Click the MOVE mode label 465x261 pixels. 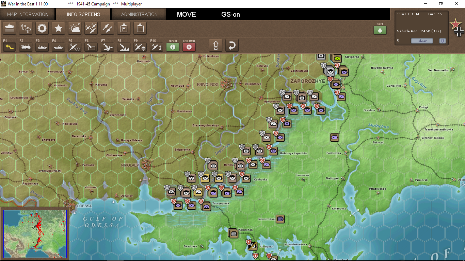[x=187, y=15]
